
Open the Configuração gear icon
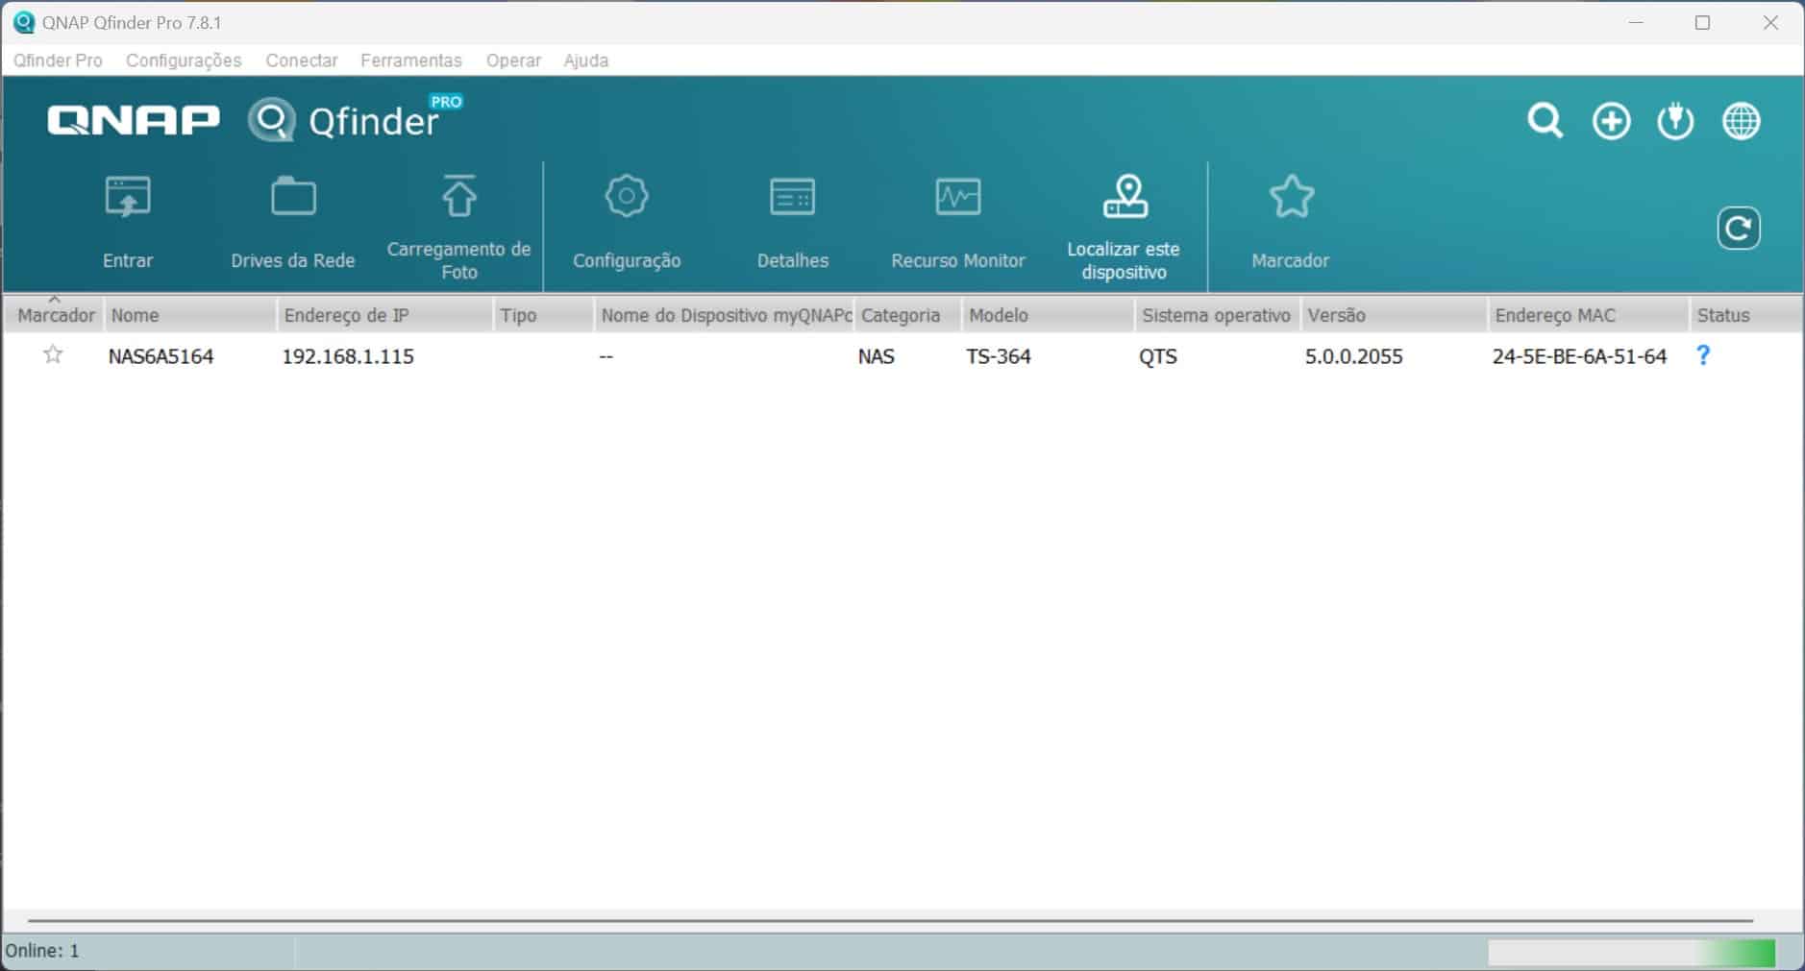click(x=627, y=199)
